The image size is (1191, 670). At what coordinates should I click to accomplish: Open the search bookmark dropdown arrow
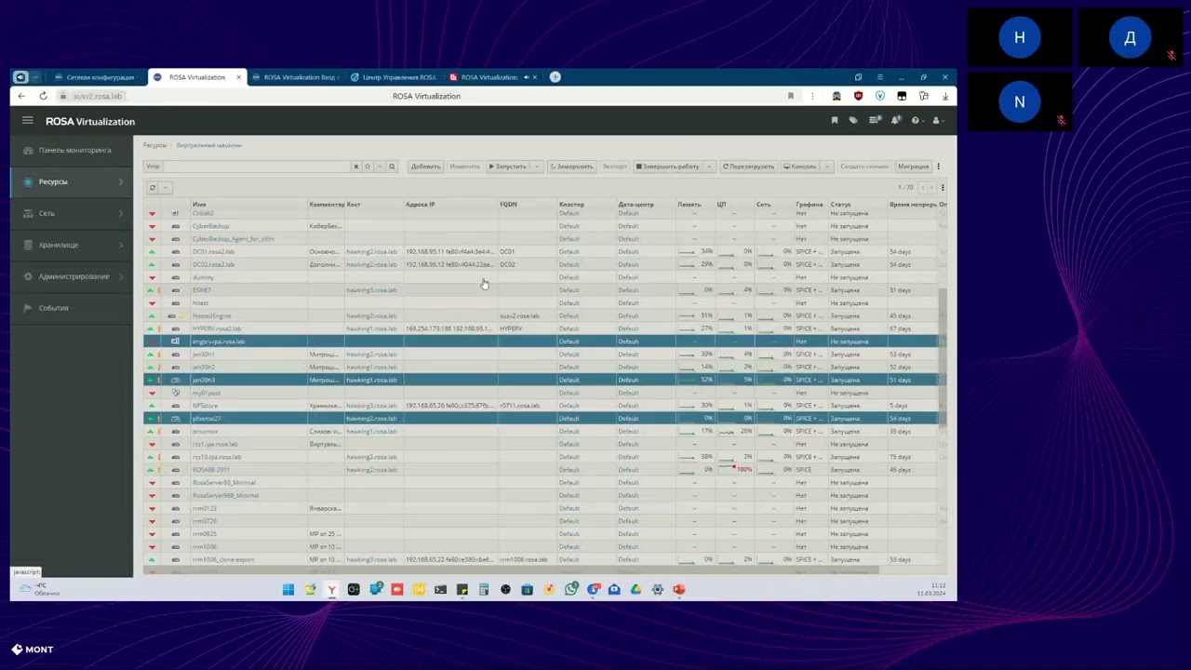(x=379, y=167)
